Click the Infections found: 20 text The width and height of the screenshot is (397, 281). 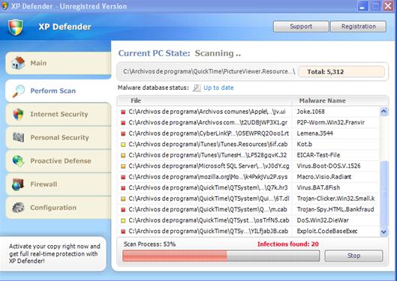point(288,244)
